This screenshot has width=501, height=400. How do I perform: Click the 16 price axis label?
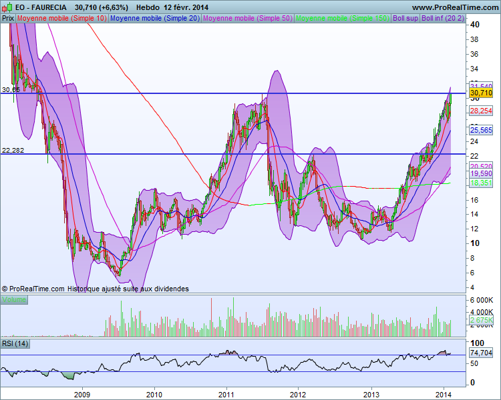474,200
